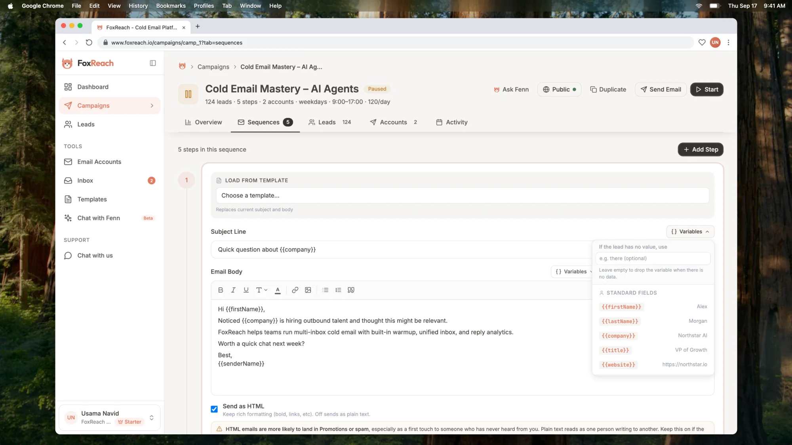Image resolution: width=792 pixels, height=445 pixels.
Task: Insert the {{title}} variable
Action: click(653, 350)
